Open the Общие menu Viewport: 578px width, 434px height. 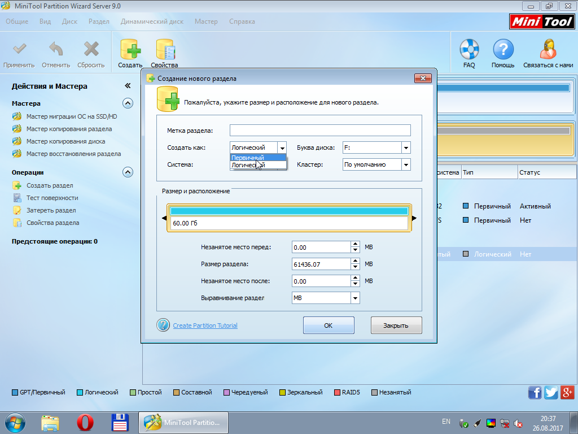pyautogui.click(x=17, y=21)
